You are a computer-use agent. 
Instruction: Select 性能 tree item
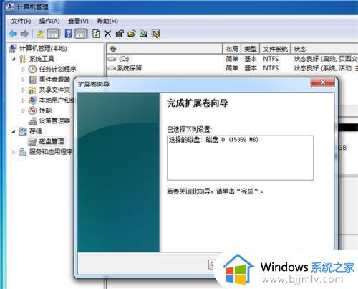pyautogui.click(x=45, y=110)
